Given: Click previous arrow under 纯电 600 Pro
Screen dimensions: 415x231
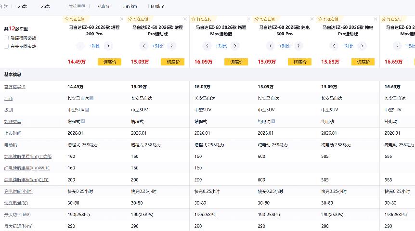Looking at the screenshot, I should pos(271,46).
